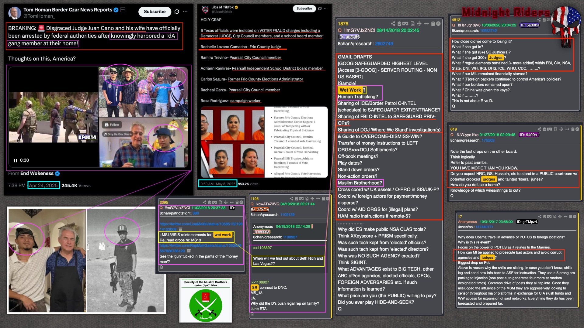Click the share icon on post 1195
The image size is (584, 328).
coord(291,199)
